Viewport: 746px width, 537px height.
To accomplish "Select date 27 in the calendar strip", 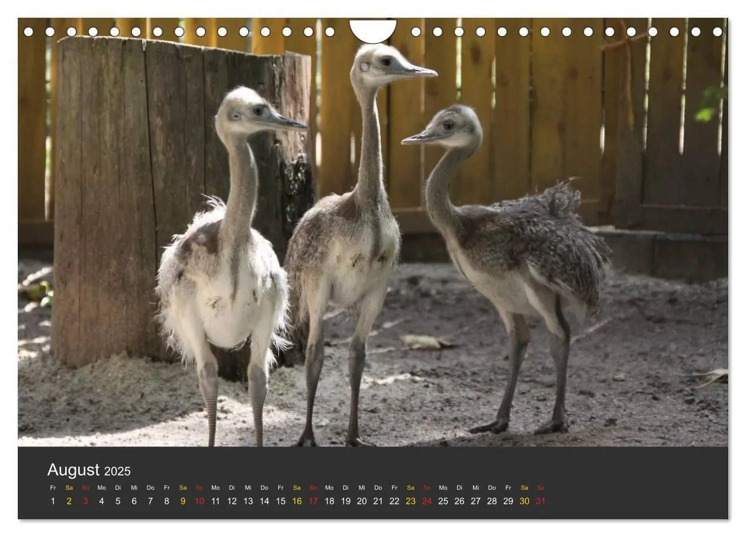I will click(x=476, y=501).
